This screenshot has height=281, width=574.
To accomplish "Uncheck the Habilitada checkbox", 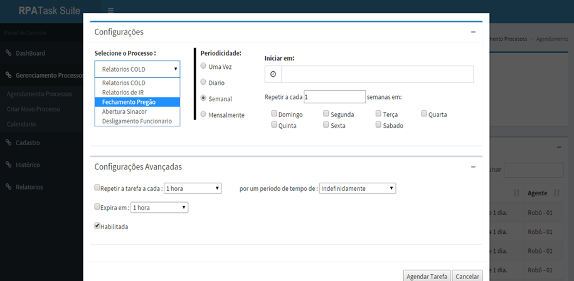I will point(97,226).
